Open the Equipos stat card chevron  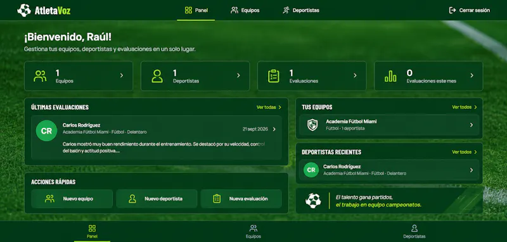coord(122,75)
